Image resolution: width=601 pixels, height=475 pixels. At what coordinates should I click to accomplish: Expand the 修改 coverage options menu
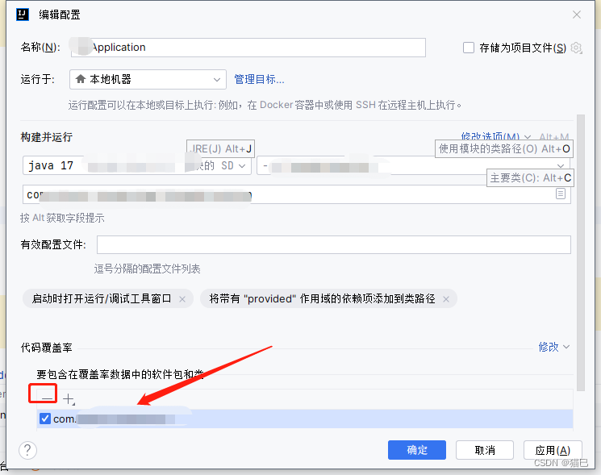554,347
